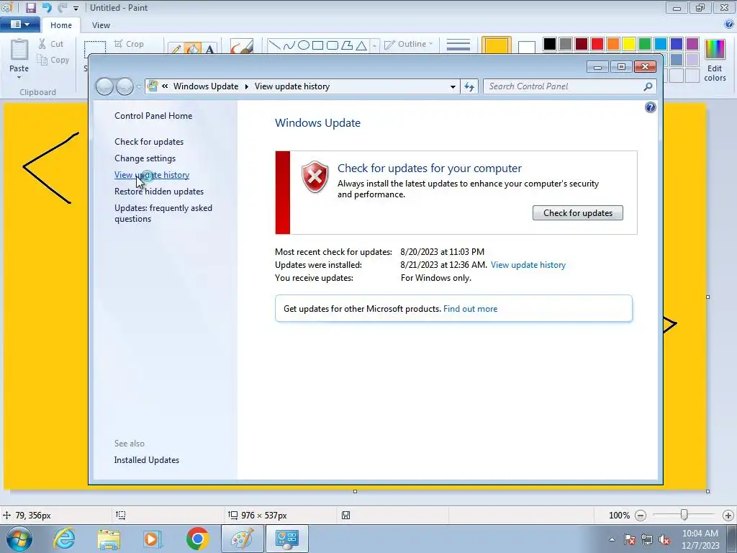The height and width of the screenshot is (553, 737).
Task: Click the Paste clipboard icon in Paint
Action: [x=19, y=50]
